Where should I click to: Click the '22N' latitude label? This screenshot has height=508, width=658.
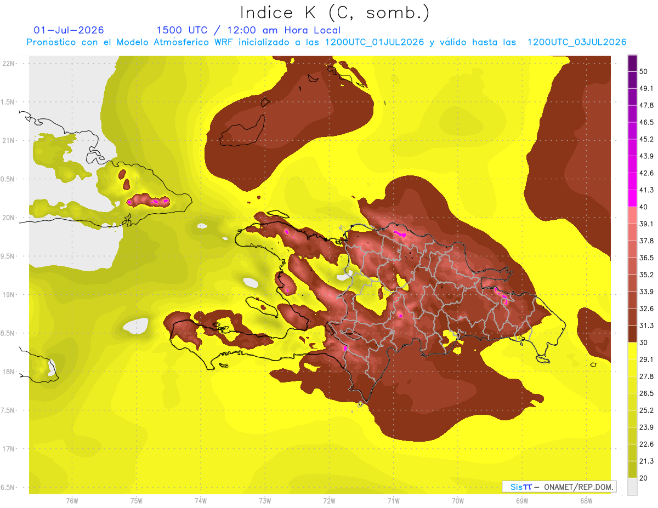pos(9,63)
